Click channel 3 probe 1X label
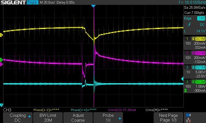Image resolution: width=206 pixels, height=123 pixels. coord(188,72)
